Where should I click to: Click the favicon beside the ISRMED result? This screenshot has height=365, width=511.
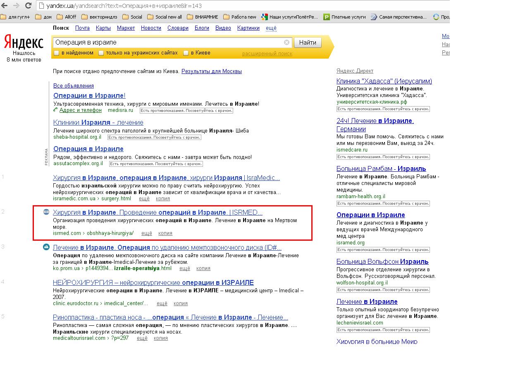(46, 212)
